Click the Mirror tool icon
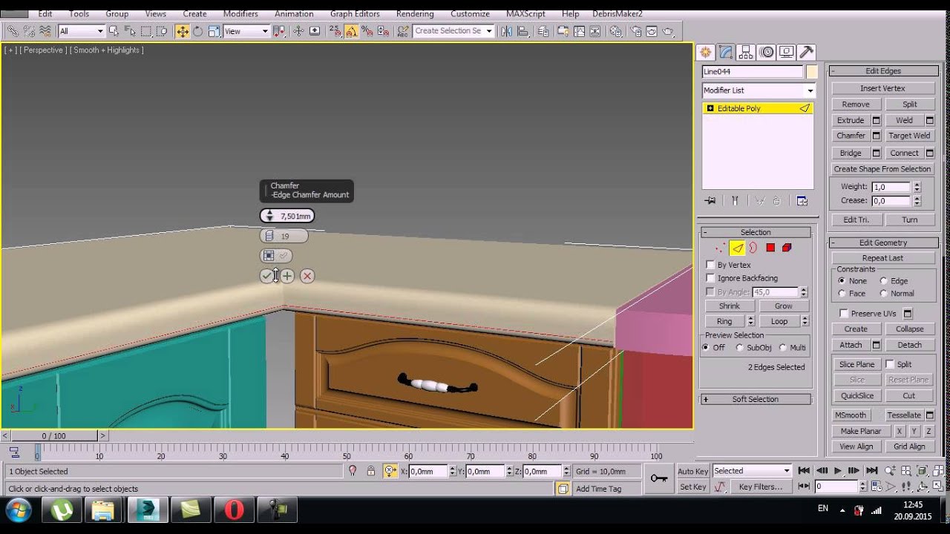This screenshot has width=950, height=534. (x=507, y=31)
